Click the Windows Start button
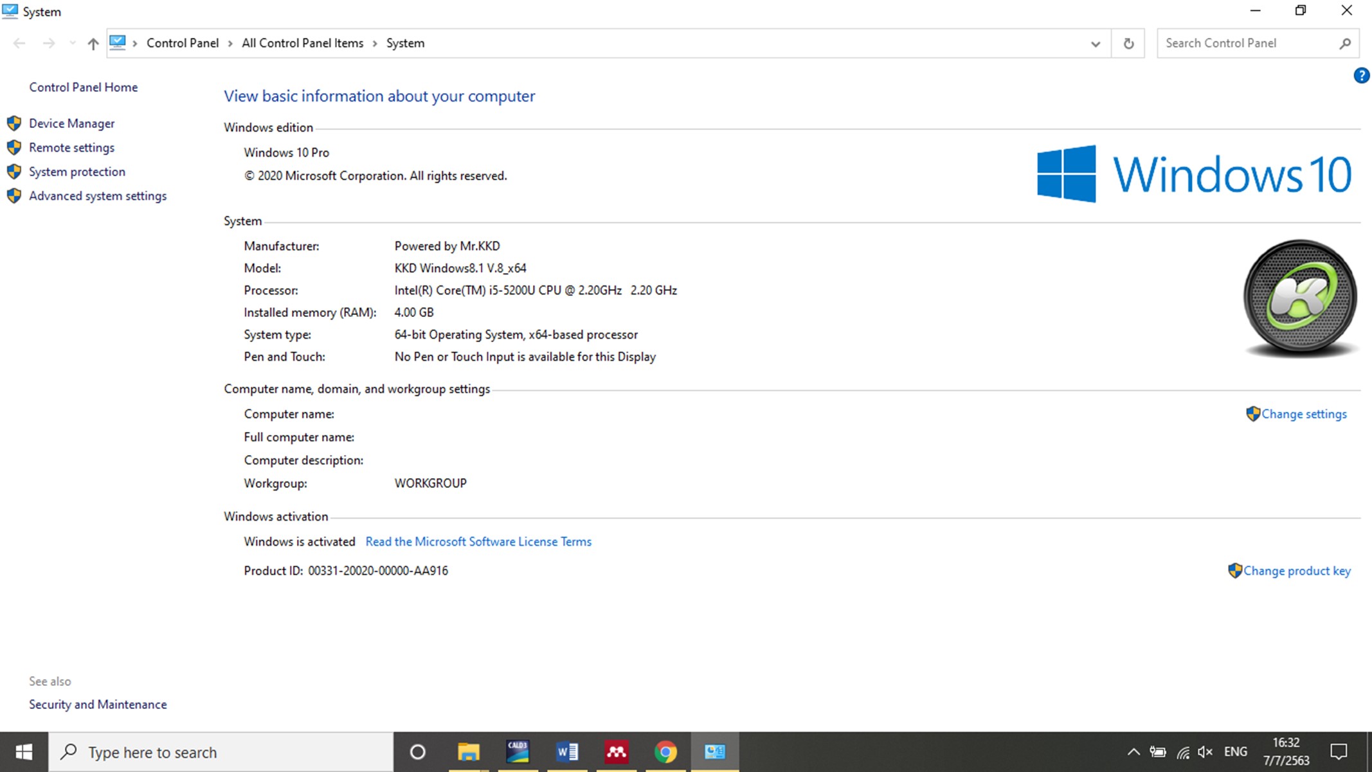Screen dimensions: 1372x772 tap(24, 751)
